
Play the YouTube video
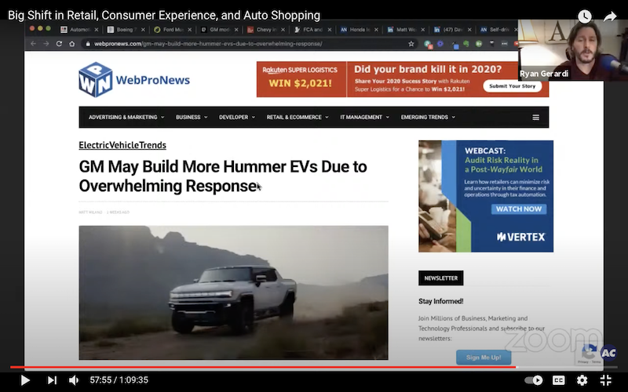click(x=25, y=380)
